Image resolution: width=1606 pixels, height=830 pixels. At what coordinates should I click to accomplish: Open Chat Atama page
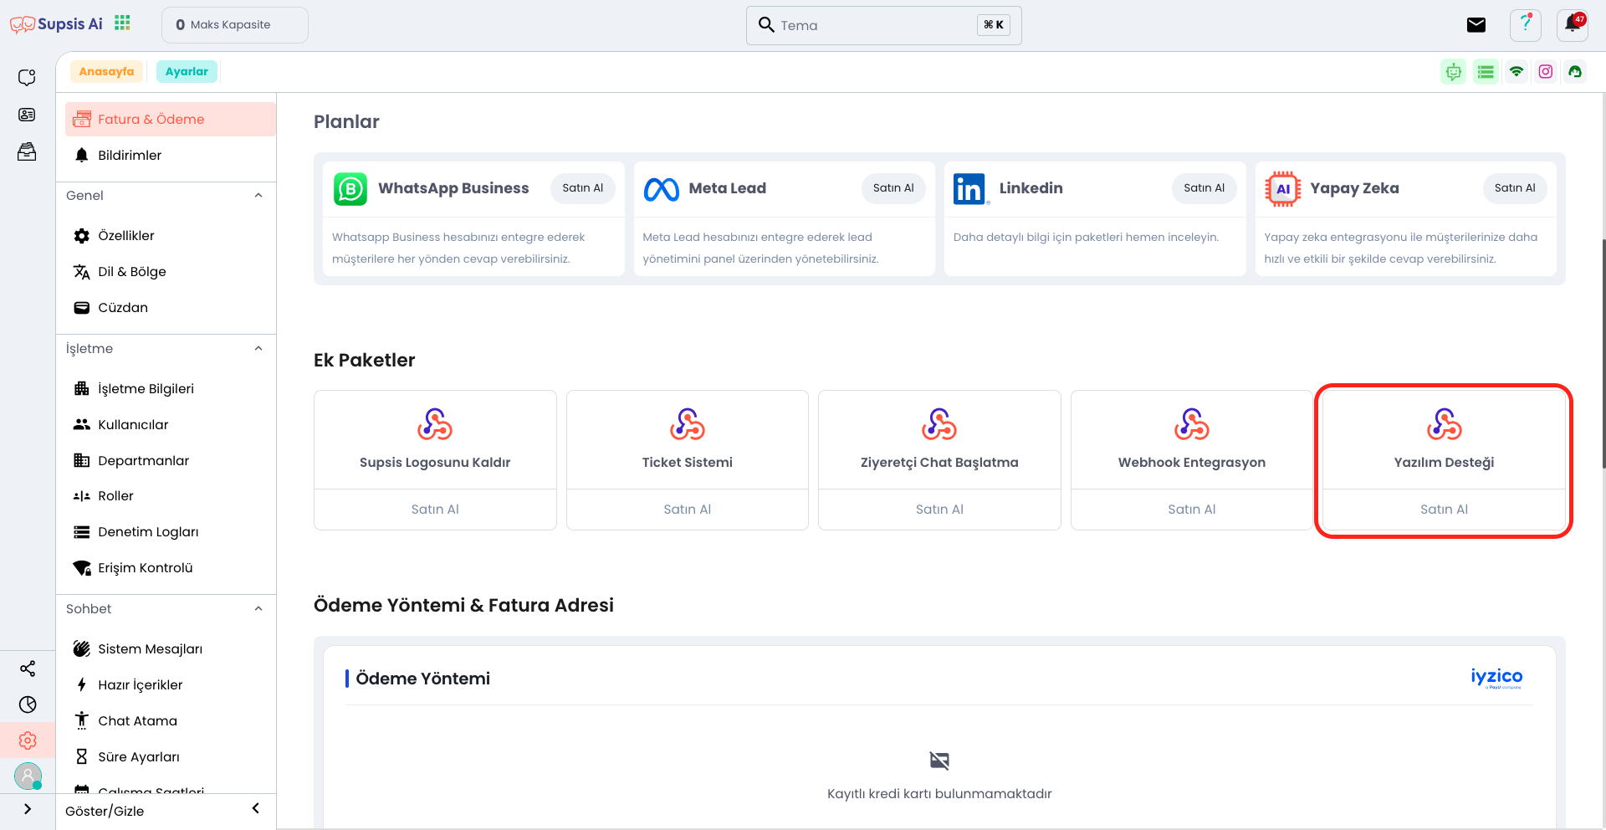171,721
